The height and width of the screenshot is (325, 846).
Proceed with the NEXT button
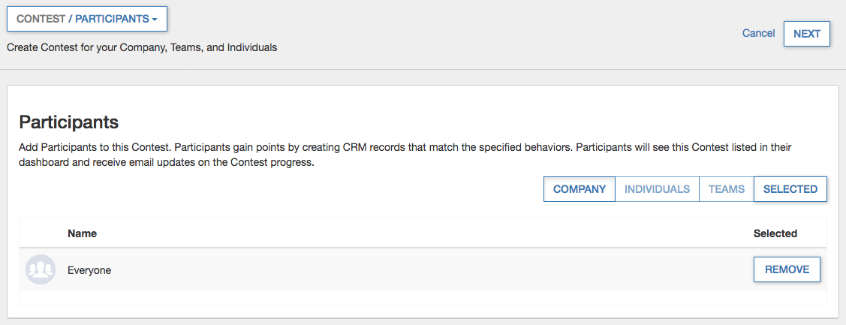point(806,34)
